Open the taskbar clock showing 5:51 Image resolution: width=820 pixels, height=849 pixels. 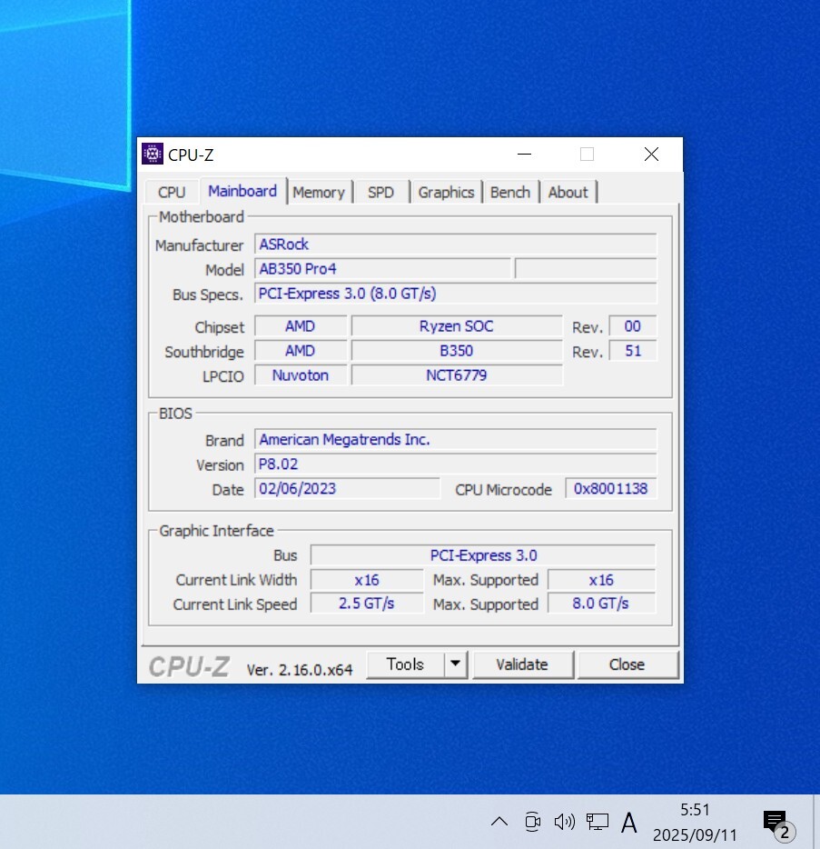pos(695,822)
